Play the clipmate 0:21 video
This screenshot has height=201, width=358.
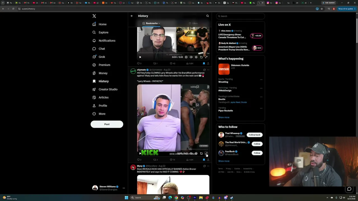pos(140,154)
